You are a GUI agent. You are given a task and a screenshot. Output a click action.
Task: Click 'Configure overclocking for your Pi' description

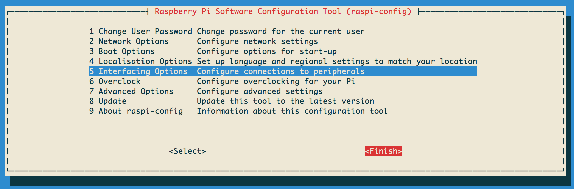pyautogui.click(x=276, y=81)
